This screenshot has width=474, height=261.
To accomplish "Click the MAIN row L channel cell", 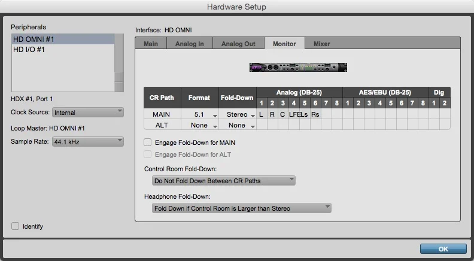I will click(262, 114).
